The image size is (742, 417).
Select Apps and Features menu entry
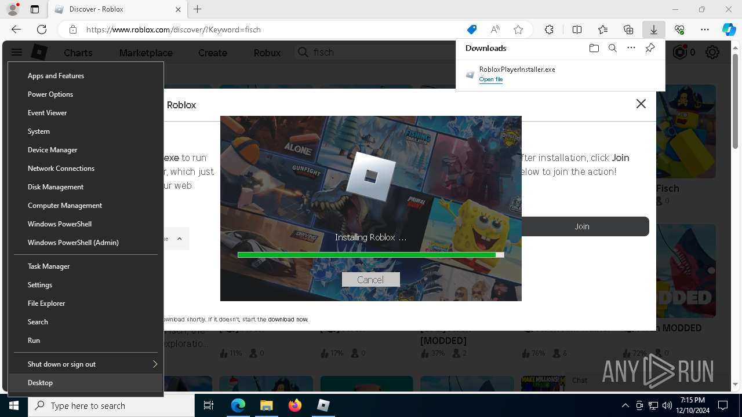tap(86, 76)
